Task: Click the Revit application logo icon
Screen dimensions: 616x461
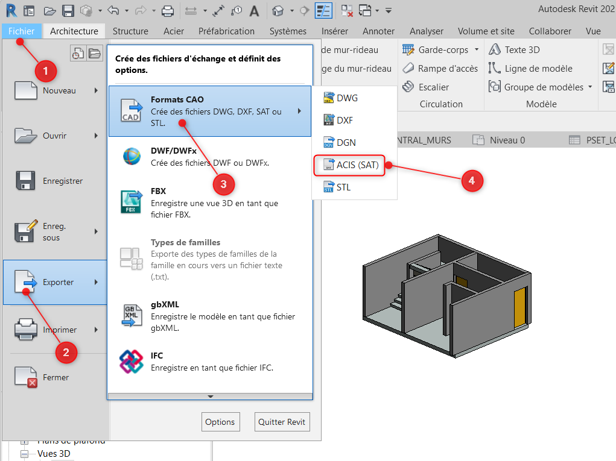Action: 11,11
